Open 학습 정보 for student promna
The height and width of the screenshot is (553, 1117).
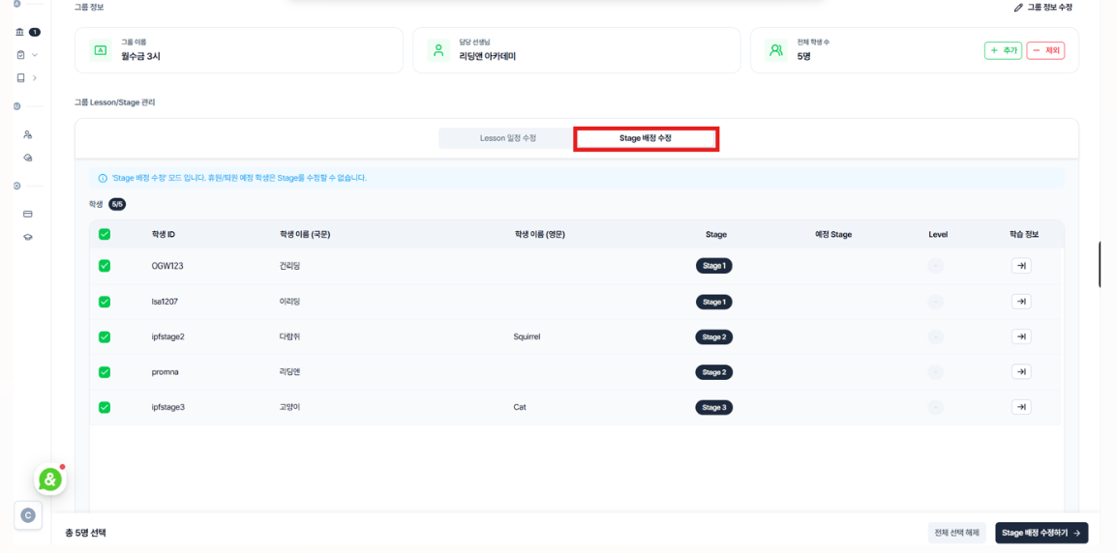click(1021, 371)
